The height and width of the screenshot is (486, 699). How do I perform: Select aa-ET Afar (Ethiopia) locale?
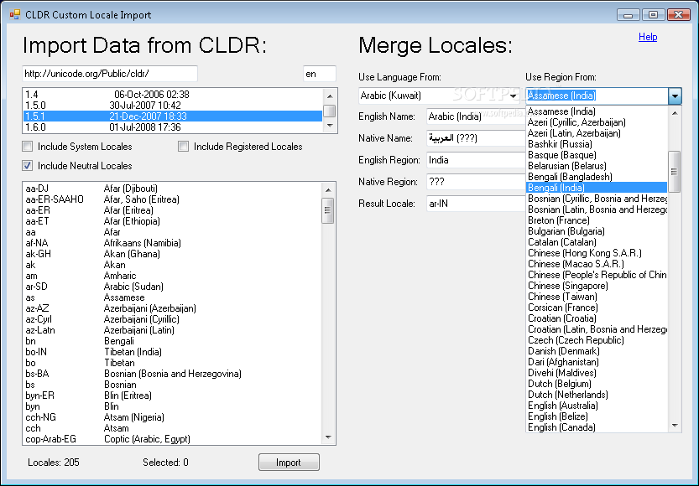(173, 220)
